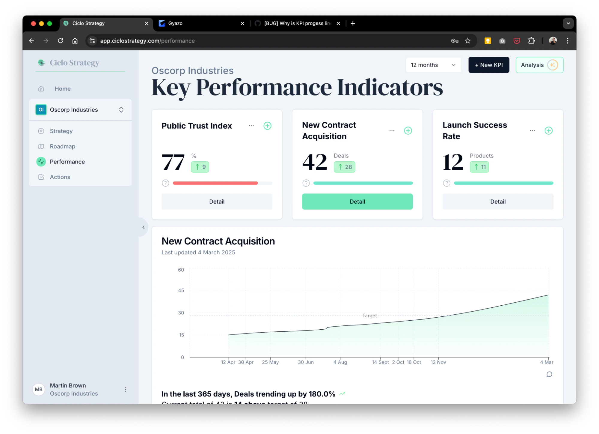
Task: Bookmark page with the star icon
Action: [x=468, y=41]
